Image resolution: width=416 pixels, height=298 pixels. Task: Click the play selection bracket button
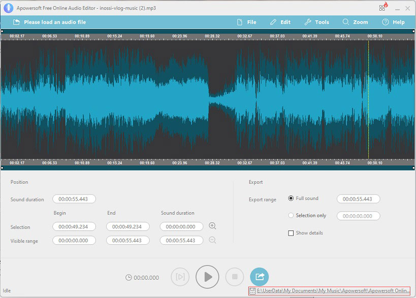pyautogui.click(x=180, y=277)
